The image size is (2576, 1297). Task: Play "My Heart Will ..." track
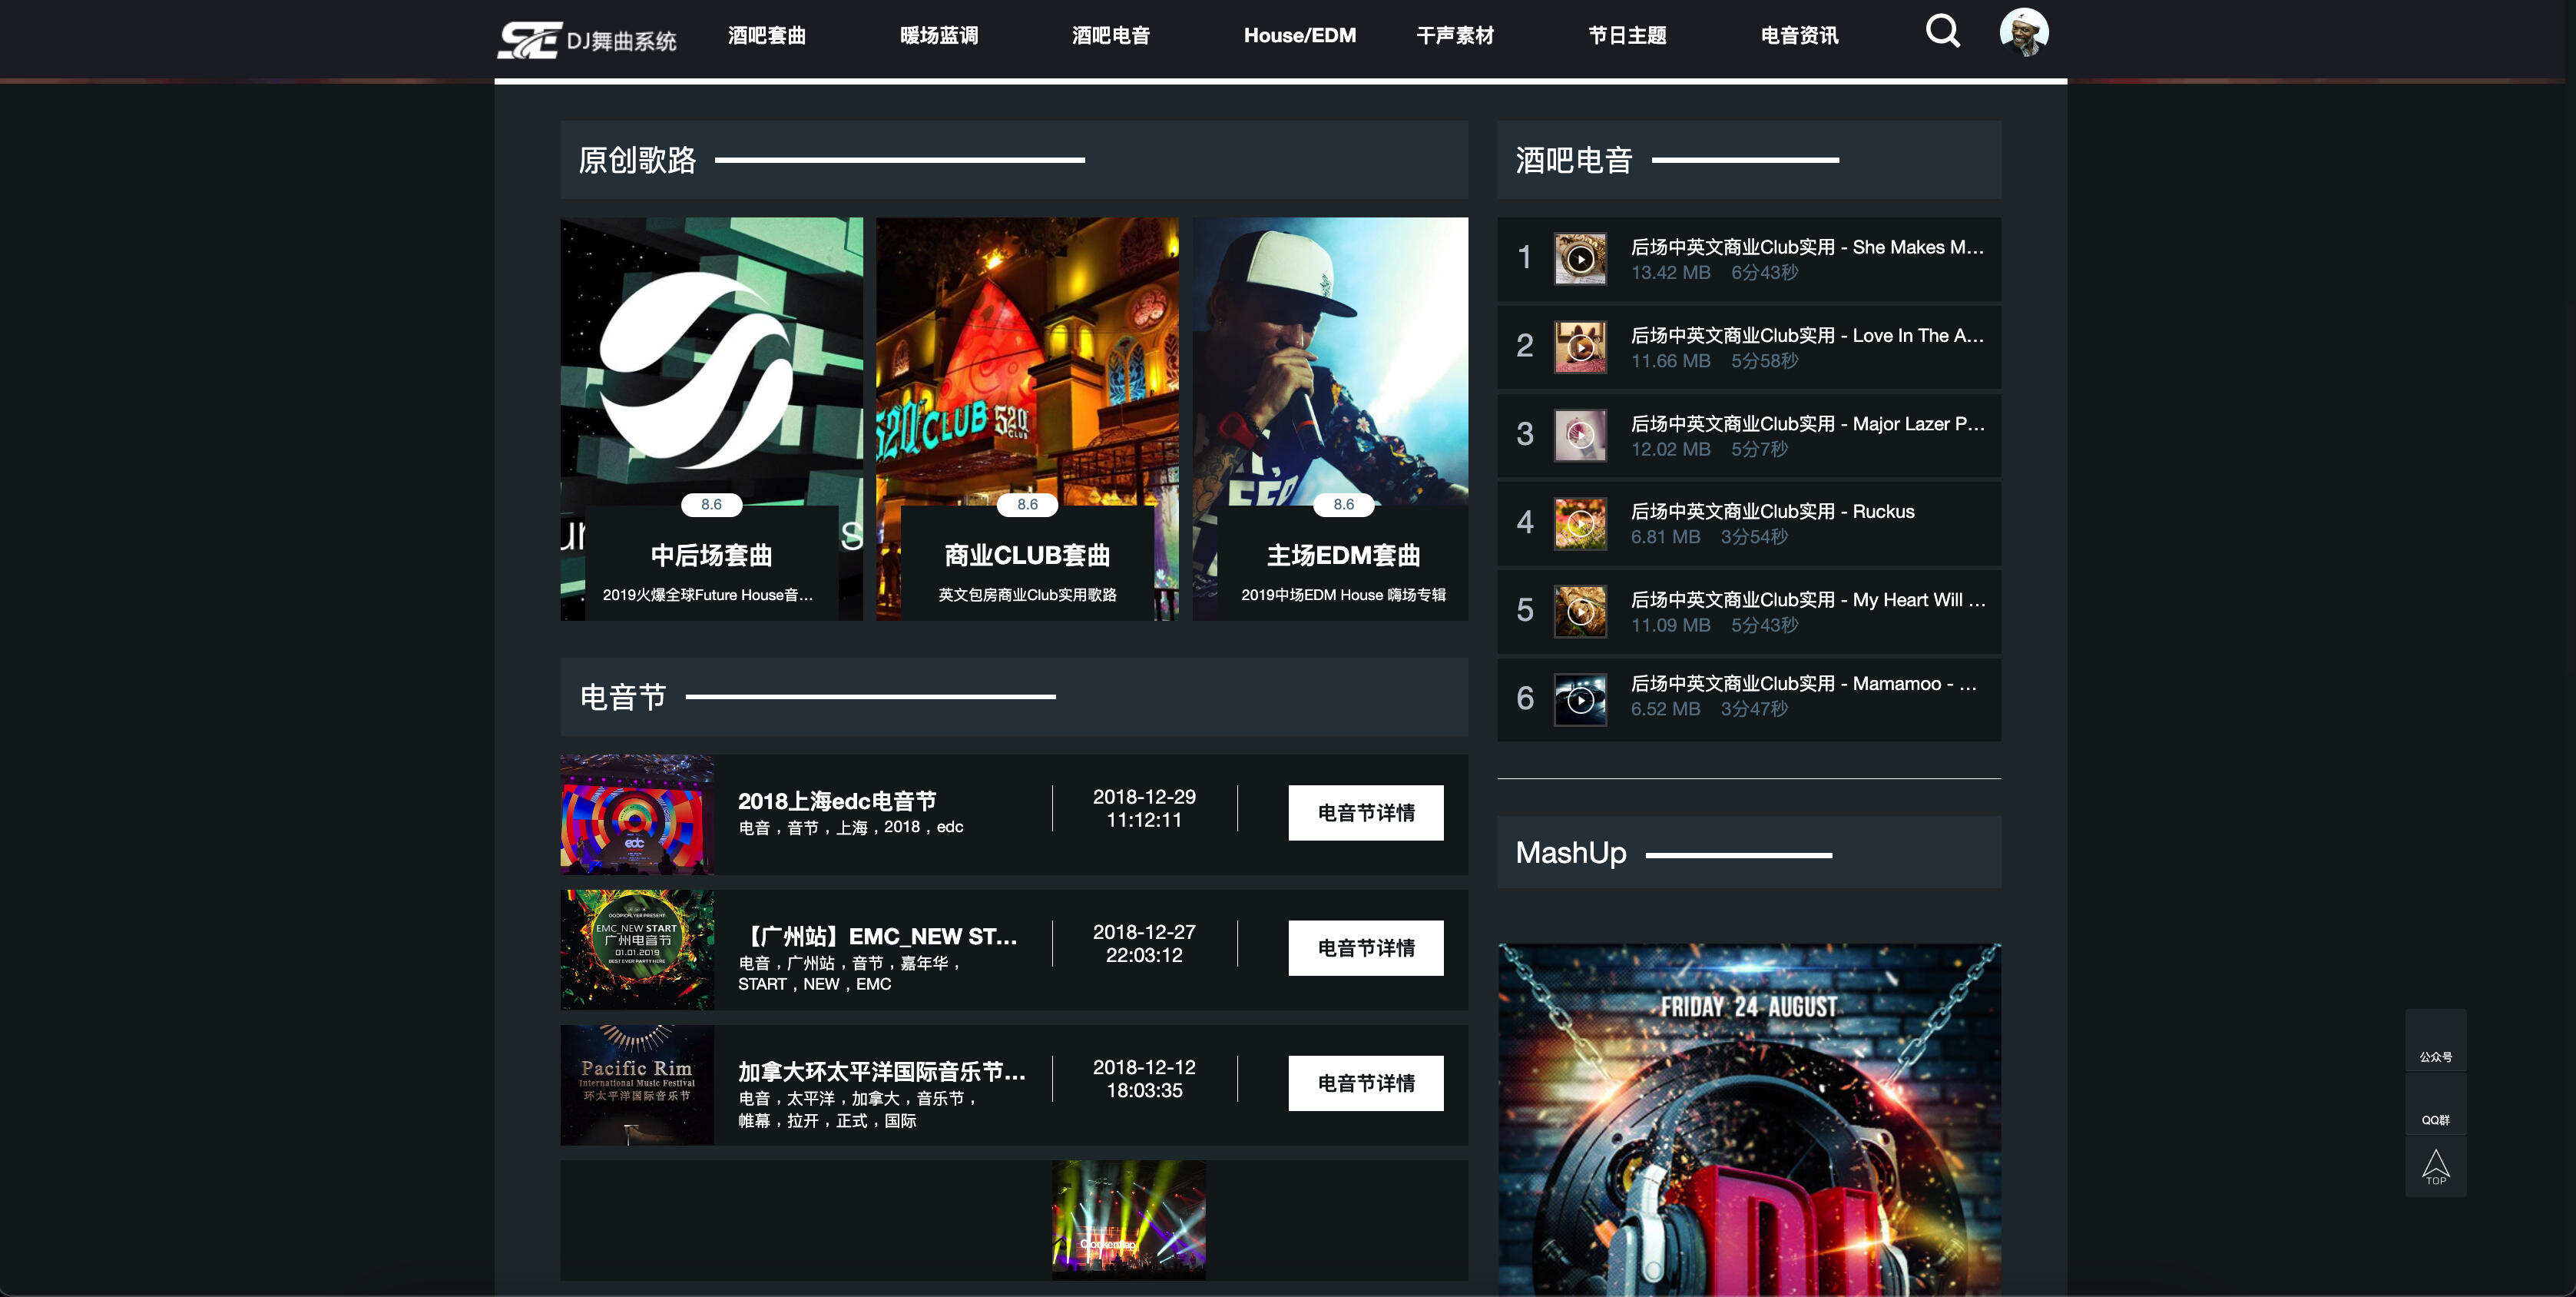1580,611
